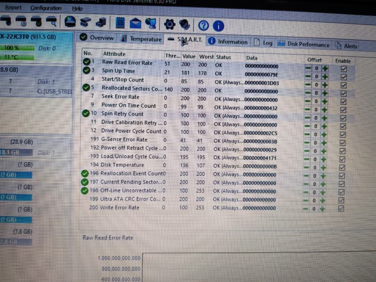The height and width of the screenshot is (282, 376).
Task: Click the blue envelope e-mail icon
Action: 135,23
